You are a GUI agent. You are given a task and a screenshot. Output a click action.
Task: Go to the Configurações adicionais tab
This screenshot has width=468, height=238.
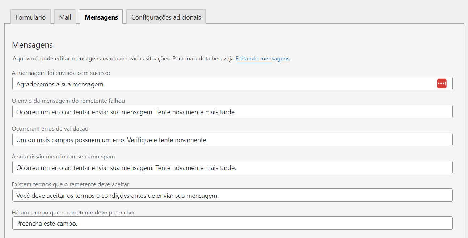166,17
